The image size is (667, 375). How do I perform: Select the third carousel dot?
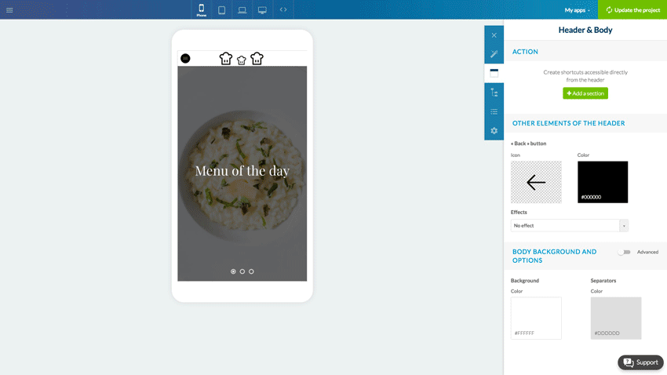click(x=251, y=271)
